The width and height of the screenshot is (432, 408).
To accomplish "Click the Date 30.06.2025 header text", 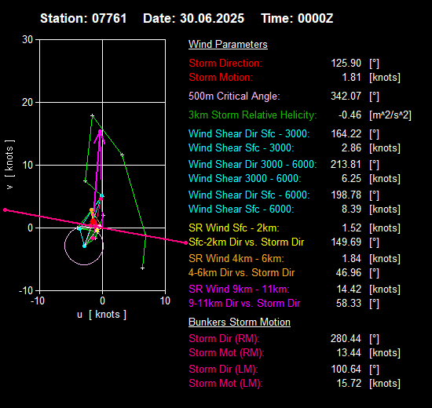I will pos(193,19).
